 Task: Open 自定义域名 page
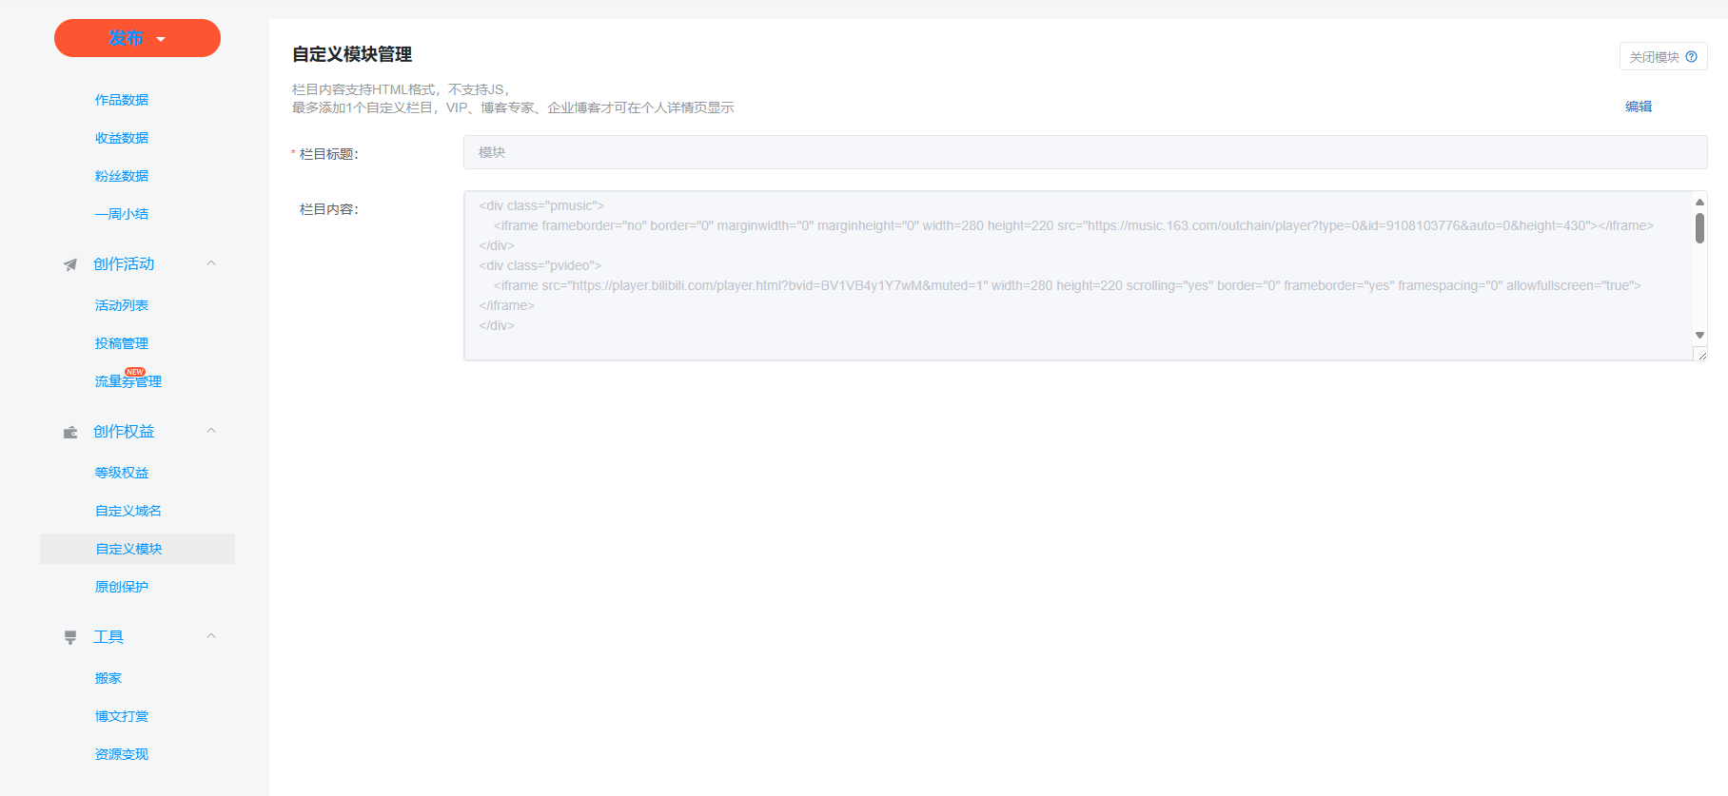coord(128,511)
